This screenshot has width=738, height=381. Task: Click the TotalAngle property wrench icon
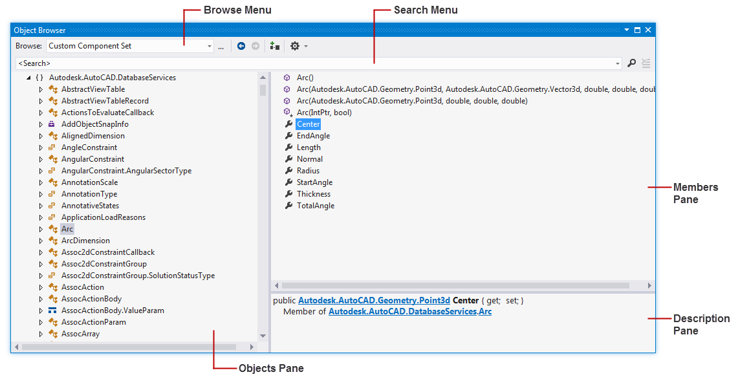[288, 205]
